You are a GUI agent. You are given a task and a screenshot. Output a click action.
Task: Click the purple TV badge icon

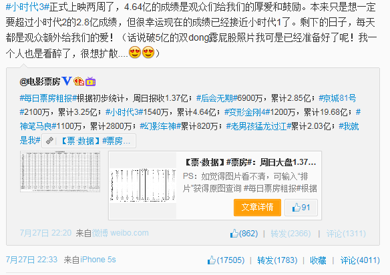pos(91,81)
